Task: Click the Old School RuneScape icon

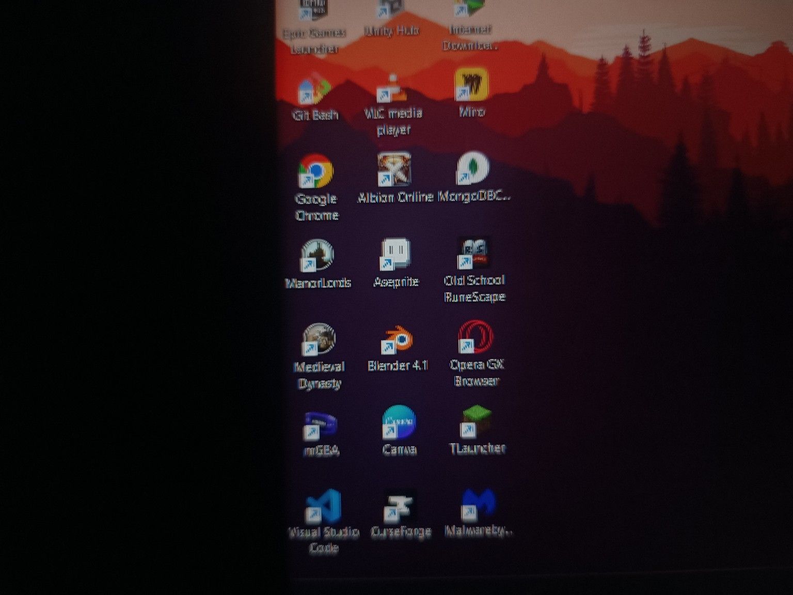Action: pyautogui.click(x=474, y=270)
